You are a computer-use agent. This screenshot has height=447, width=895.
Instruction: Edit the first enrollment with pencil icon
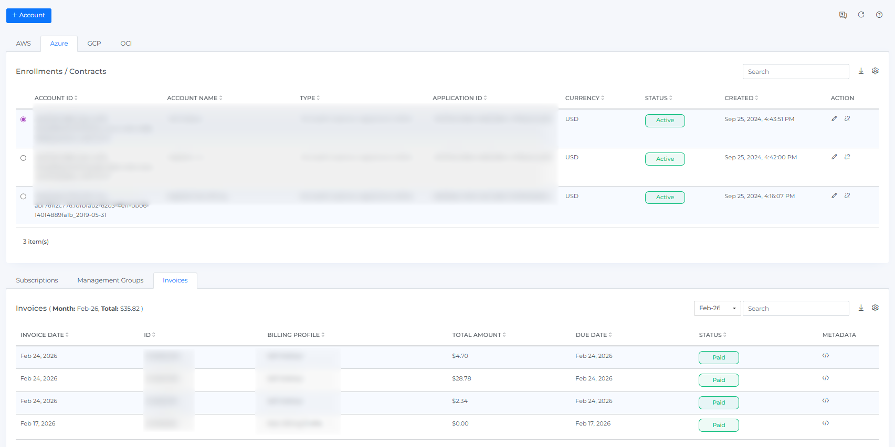click(x=834, y=119)
